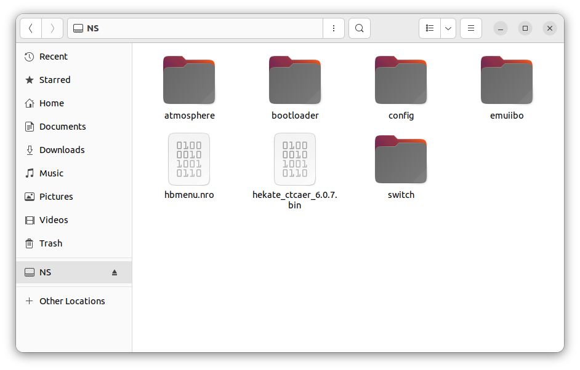Open the bootloader folder
This screenshot has height=370, width=580.
[294, 80]
